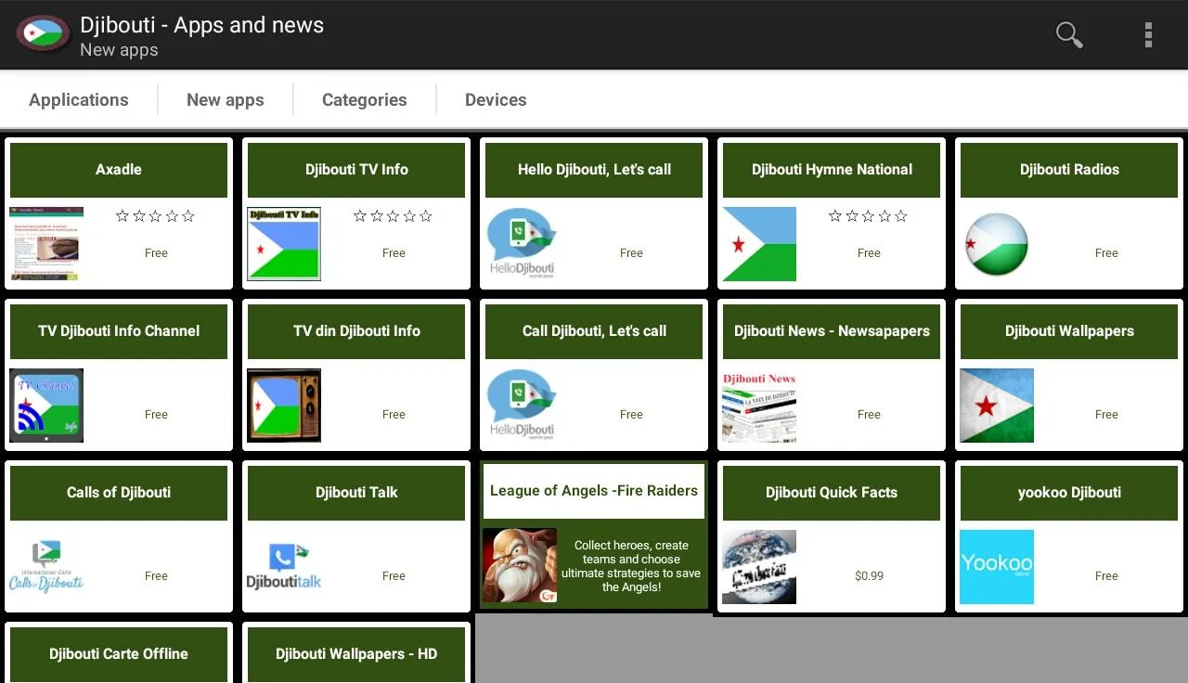Open Djibouti Hymne National title
The height and width of the screenshot is (683, 1188).
(832, 170)
